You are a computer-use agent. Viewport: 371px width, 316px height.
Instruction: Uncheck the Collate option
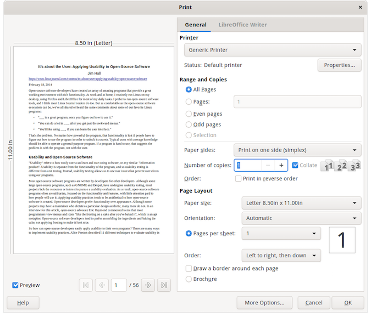(296, 165)
